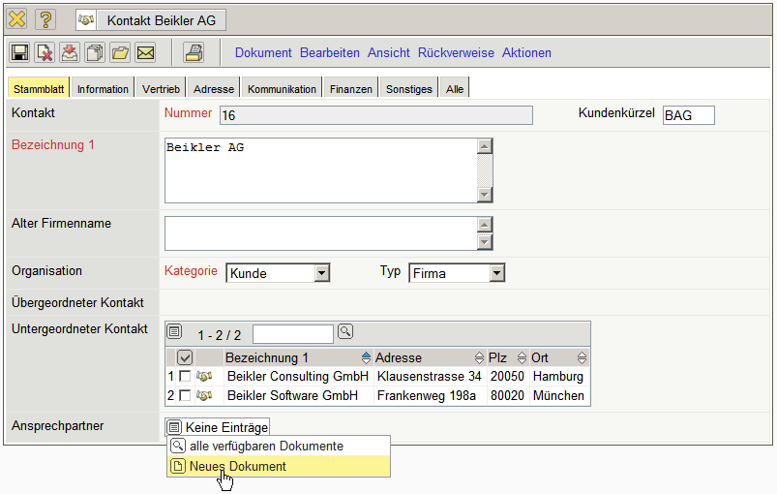Click the search magnifier beside the subcontact filter field
The image size is (777, 494).
pyautogui.click(x=345, y=332)
